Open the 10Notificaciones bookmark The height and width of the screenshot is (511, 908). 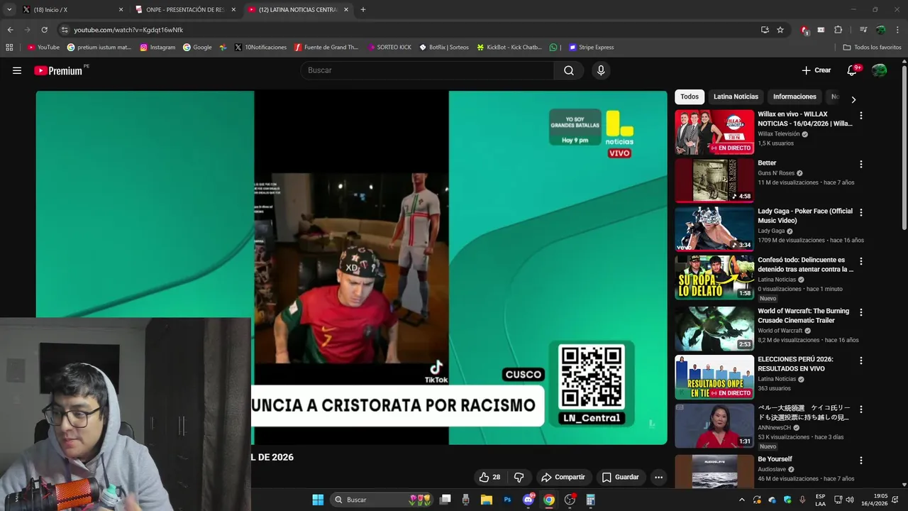[260, 48]
